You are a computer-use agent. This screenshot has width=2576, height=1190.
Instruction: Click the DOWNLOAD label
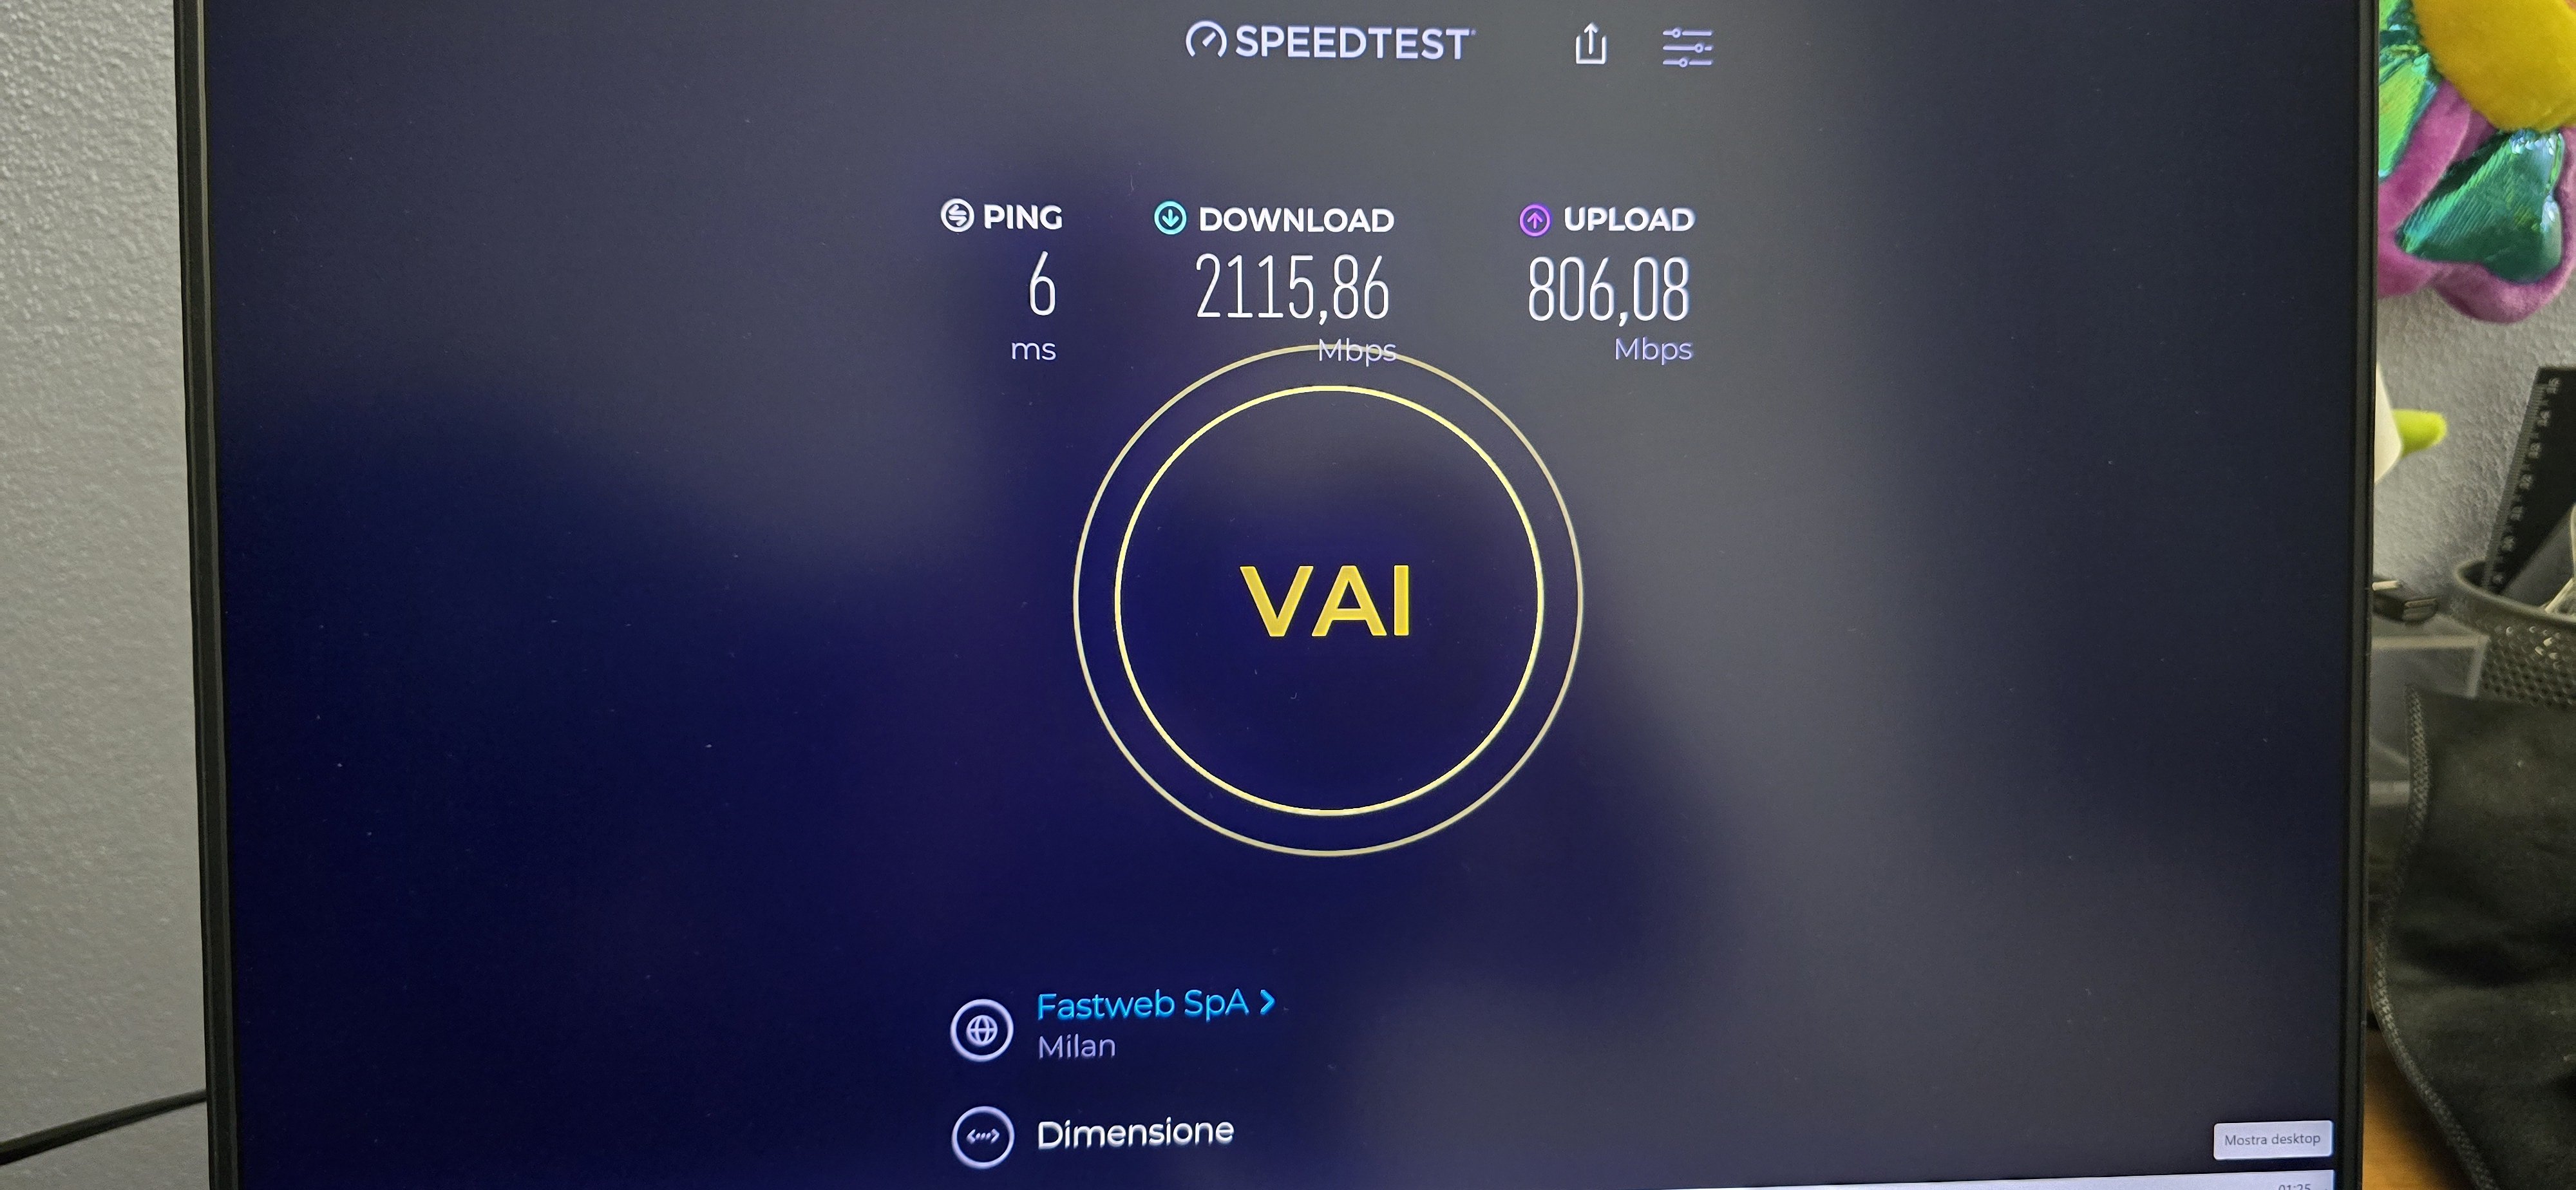pos(1296,220)
